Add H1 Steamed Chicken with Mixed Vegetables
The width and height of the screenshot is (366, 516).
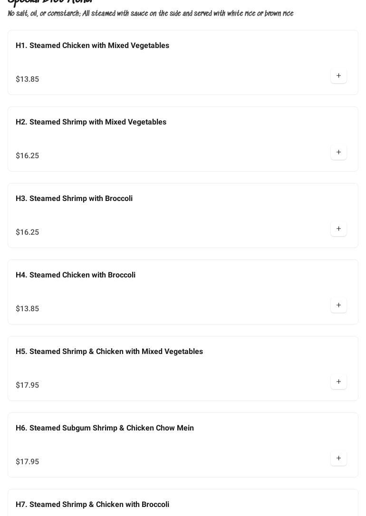338,76
